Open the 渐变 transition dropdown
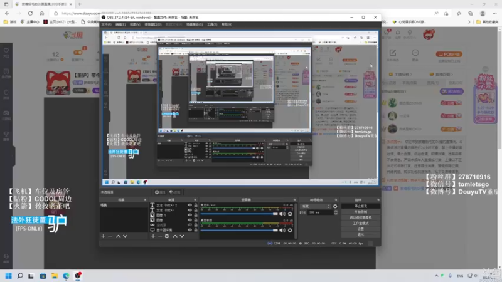 pyautogui.click(x=316, y=206)
